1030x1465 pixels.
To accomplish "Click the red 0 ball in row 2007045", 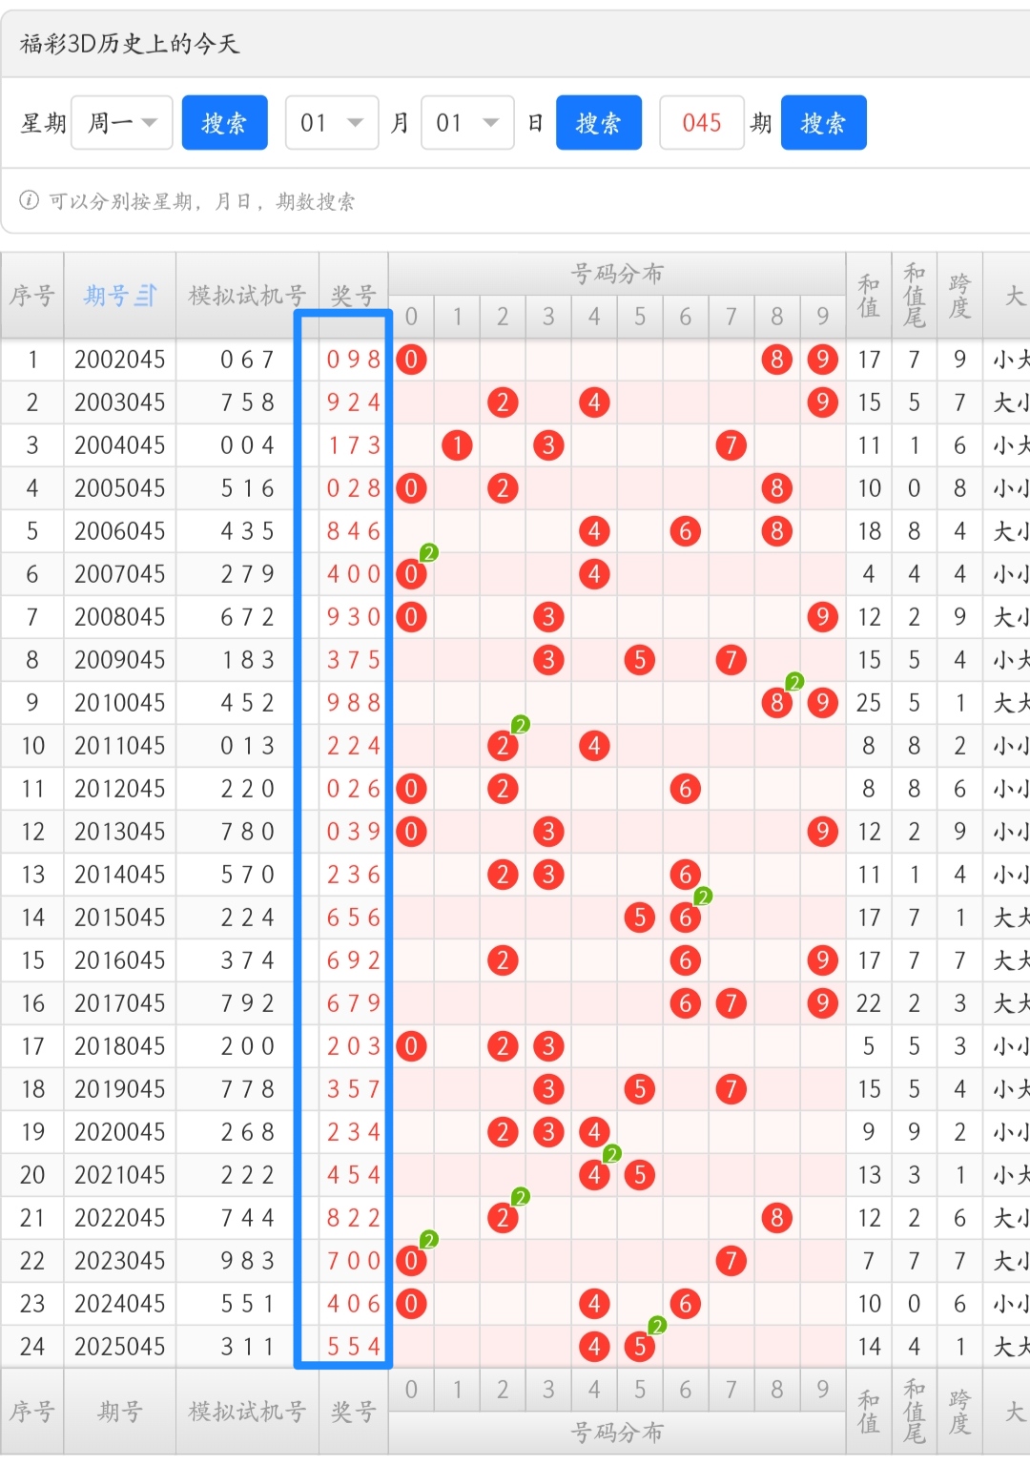I will 411,574.
